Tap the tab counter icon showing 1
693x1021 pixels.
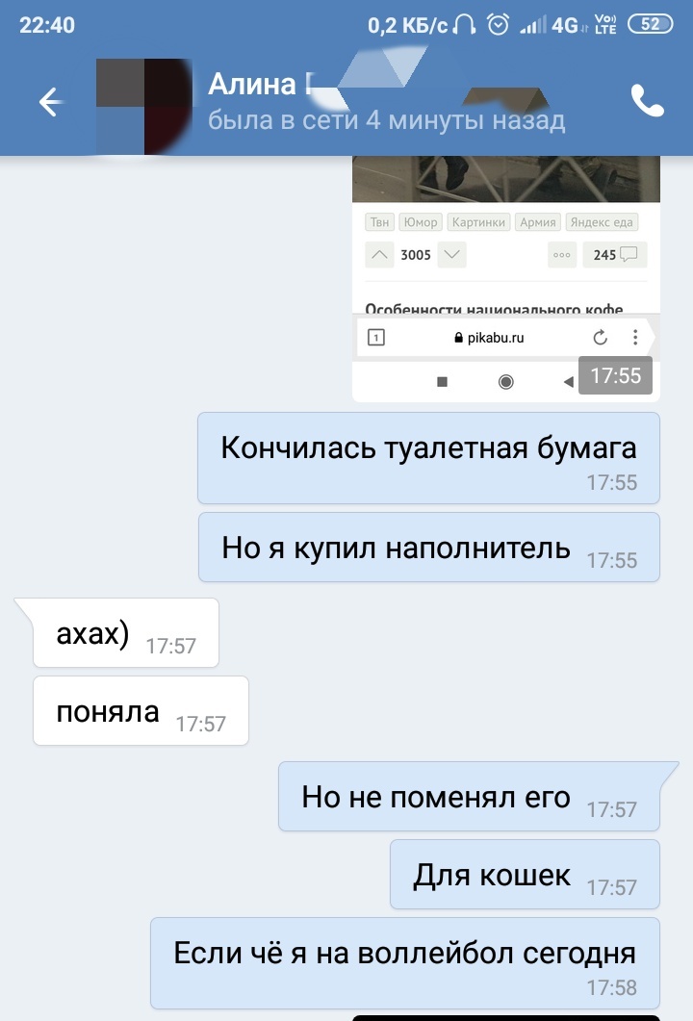(x=376, y=338)
